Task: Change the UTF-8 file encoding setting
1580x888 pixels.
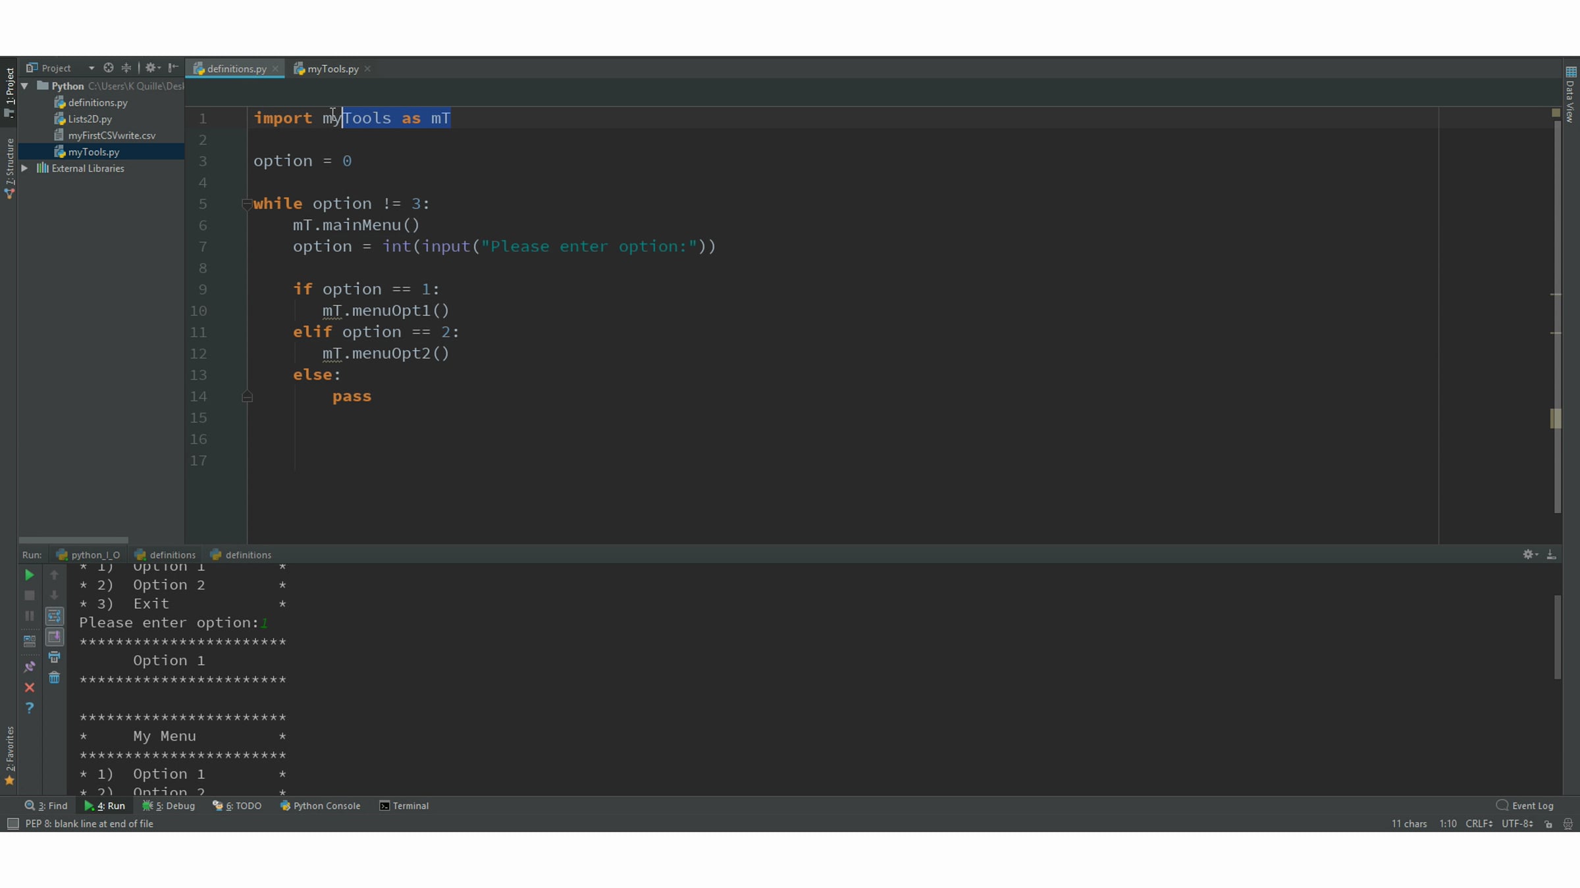Action: tap(1517, 824)
